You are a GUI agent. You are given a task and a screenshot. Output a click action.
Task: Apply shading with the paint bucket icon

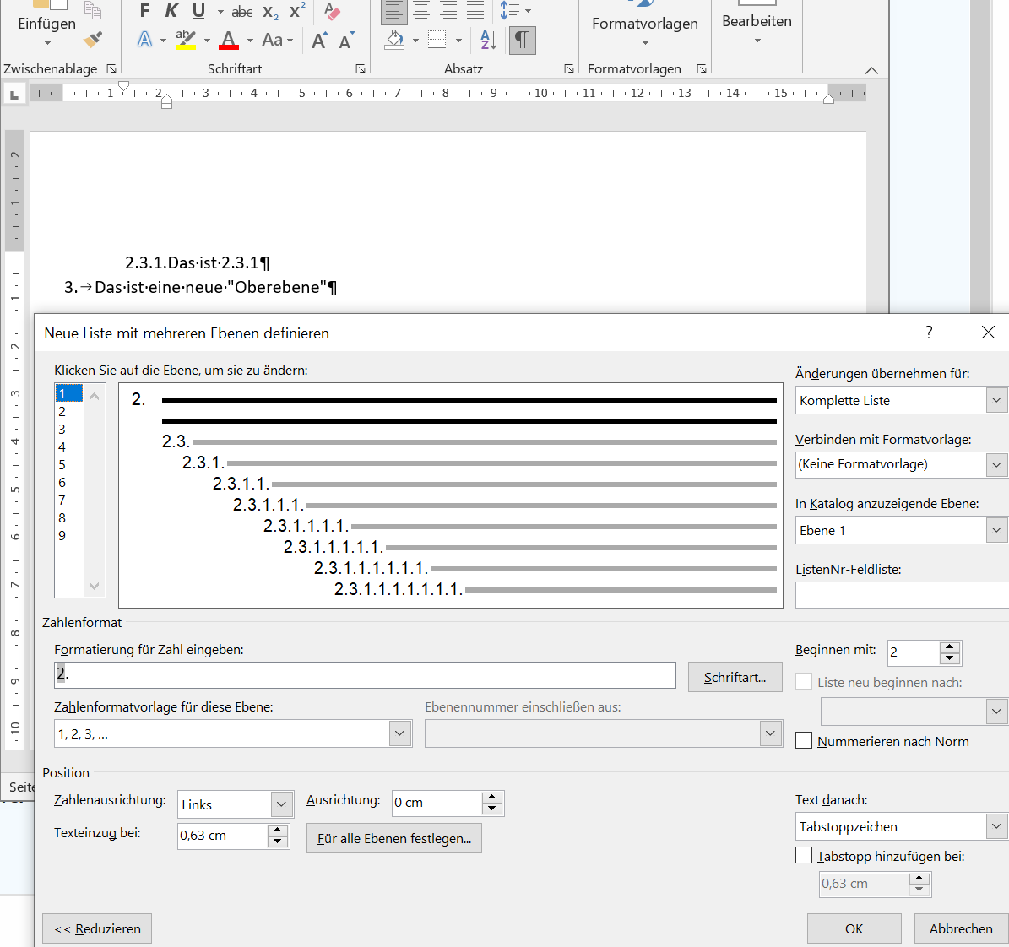tap(394, 40)
